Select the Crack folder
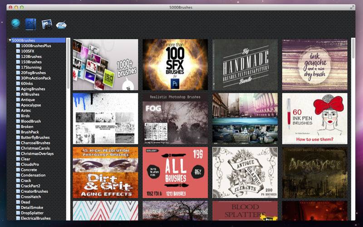The width and height of the screenshot is (363, 227). coord(24,181)
